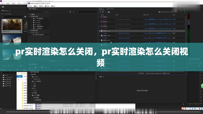Switch to the Watch Folders tab
203x114 pixels.
(x=110, y=9)
